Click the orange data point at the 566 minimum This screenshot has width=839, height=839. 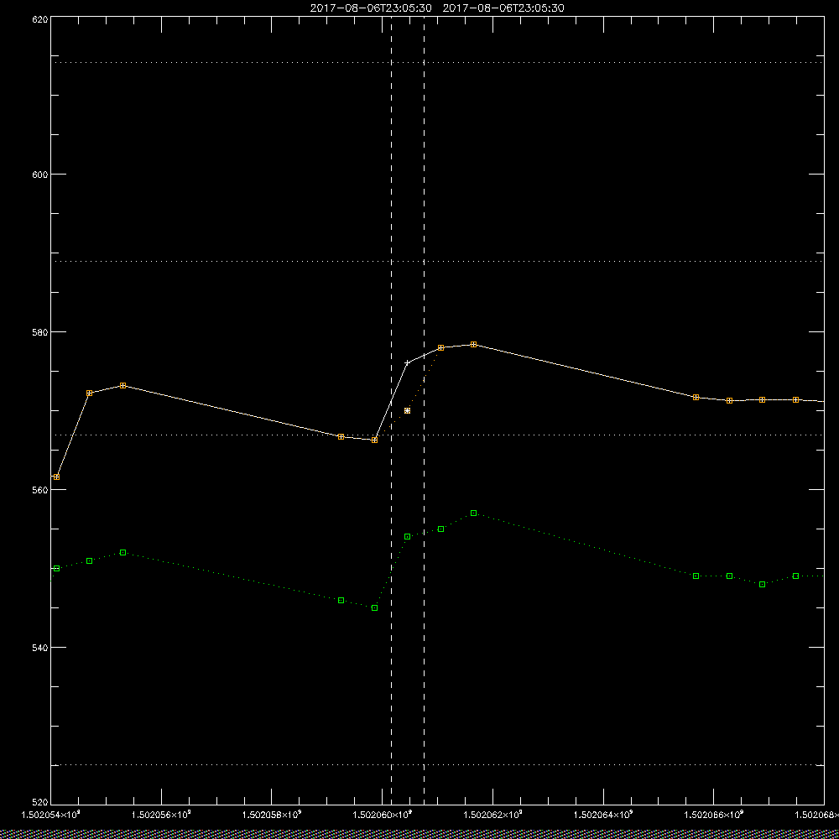[x=374, y=440]
